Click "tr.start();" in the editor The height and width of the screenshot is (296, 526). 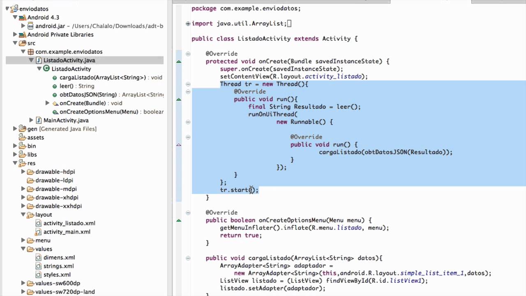click(x=239, y=190)
